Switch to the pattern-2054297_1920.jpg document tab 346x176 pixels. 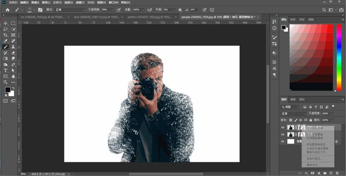coord(151,17)
